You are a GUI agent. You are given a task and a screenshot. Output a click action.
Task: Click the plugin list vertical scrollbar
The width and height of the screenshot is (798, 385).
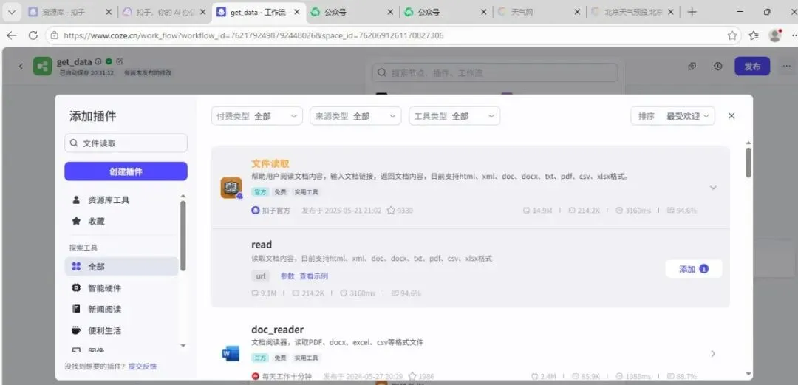pyautogui.click(x=748, y=163)
